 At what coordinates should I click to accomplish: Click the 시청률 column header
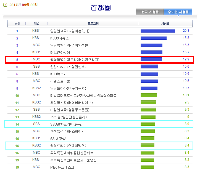coord(165,23)
